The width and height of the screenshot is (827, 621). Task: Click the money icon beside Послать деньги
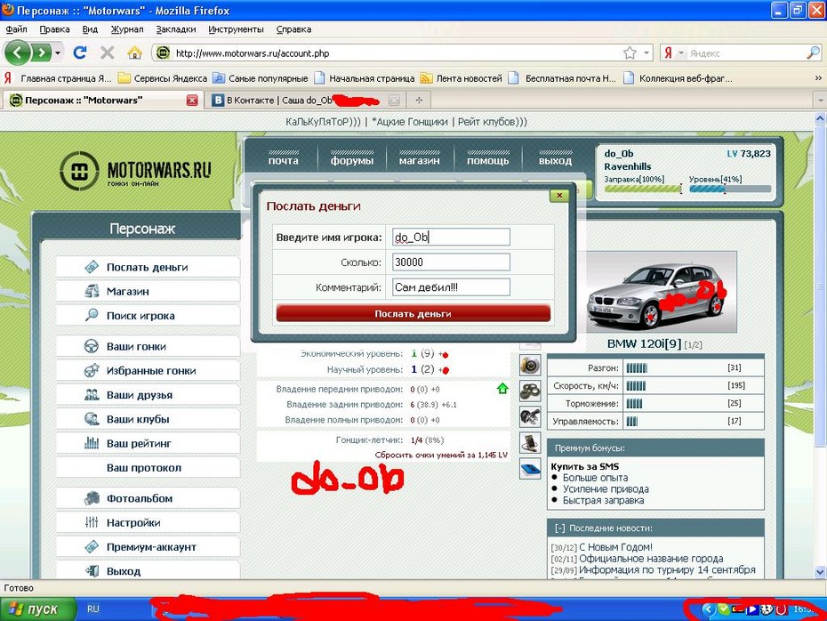[92, 267]
